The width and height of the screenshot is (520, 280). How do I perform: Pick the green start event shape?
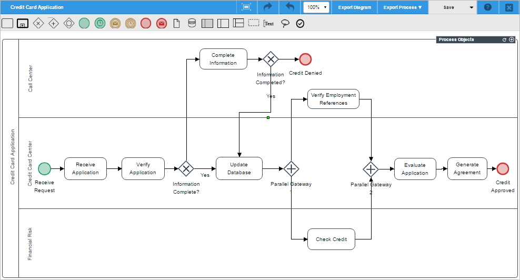point(84,23)
